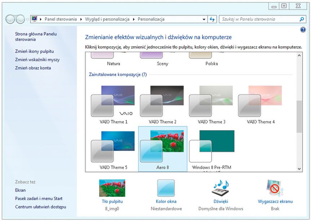
Task: Maximize the Personalizacja window
Action: pos(284,6)
